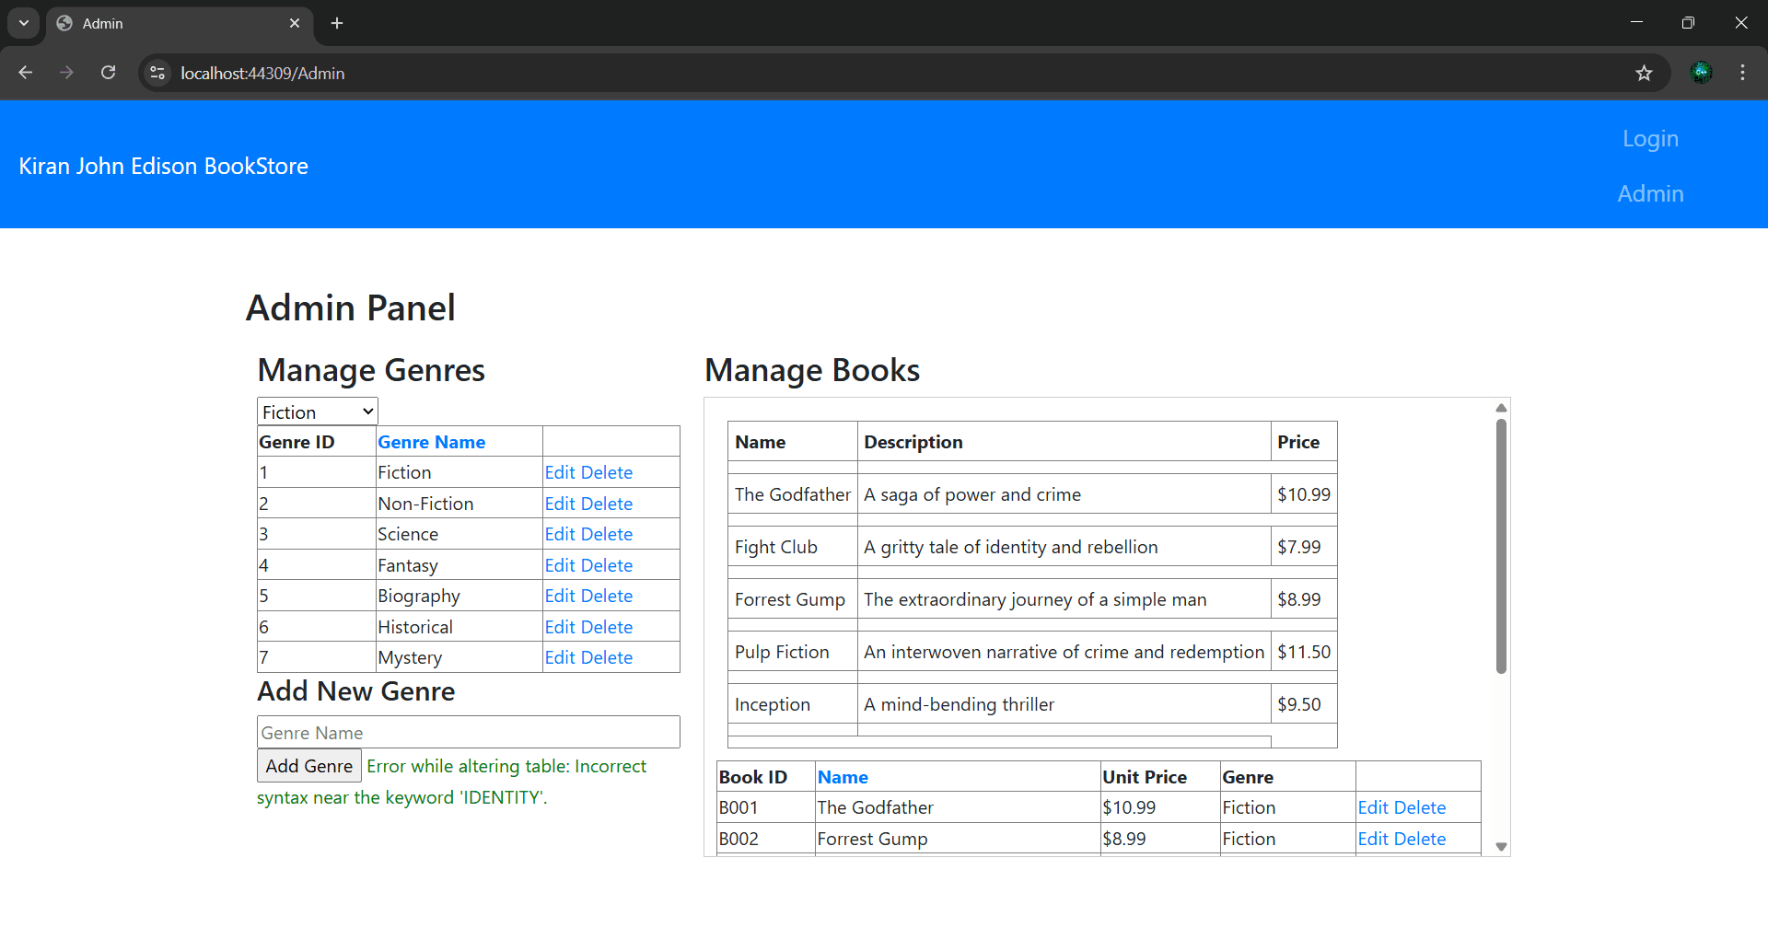
Task: Bookmark this page with the star icon
Action: 1645,73
